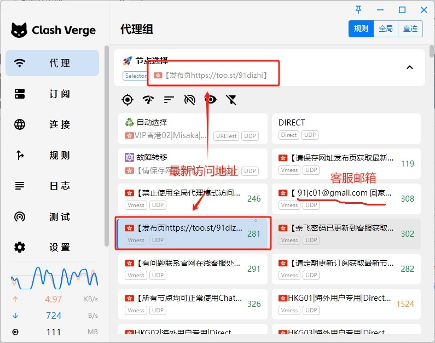Switch to 规则 rule mode
The width and height of the screenshot is (435, 343).
click(x=361, y=28)
